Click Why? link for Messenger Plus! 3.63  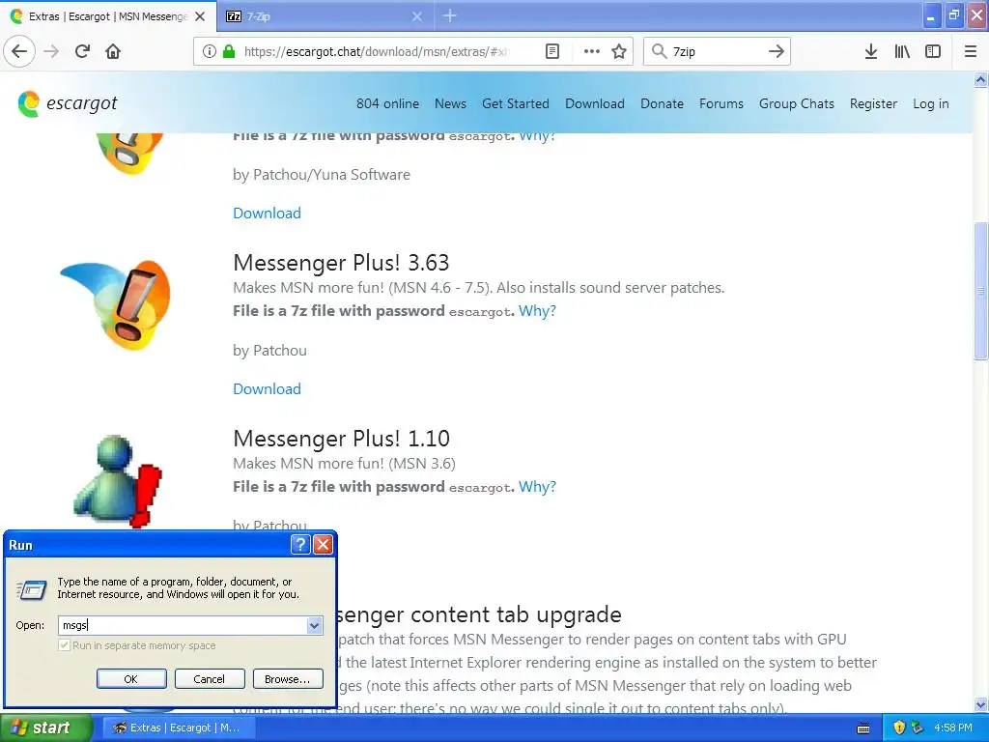pos(537,310)
